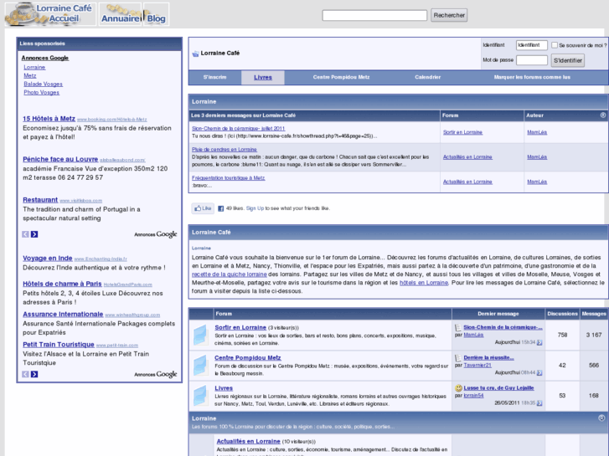This screenshot has width=609, height=456.
Task: Click the search text field at top
Action: click(374, 15)
